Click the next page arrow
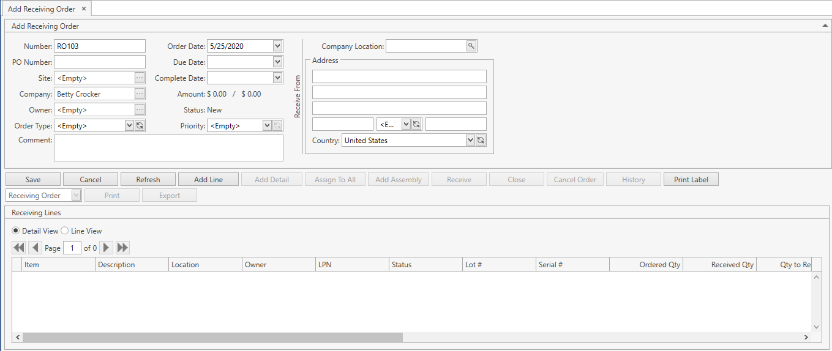Screen dimensions: 832x351 click(106, 248)
